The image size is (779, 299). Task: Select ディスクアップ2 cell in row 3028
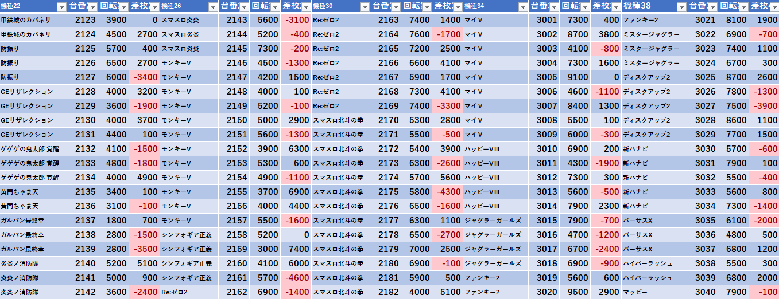coord(654,120)
